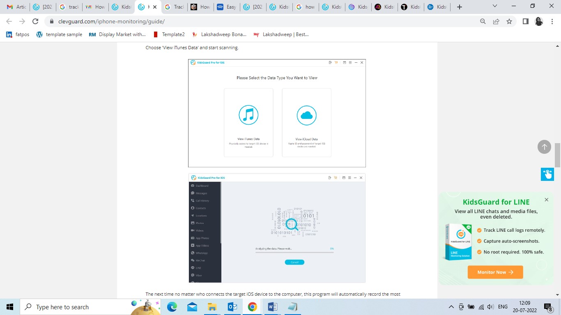The image size is (561, 315).
Task: Open the Wi-Fi network tray icon
Action: pos(481,307)
